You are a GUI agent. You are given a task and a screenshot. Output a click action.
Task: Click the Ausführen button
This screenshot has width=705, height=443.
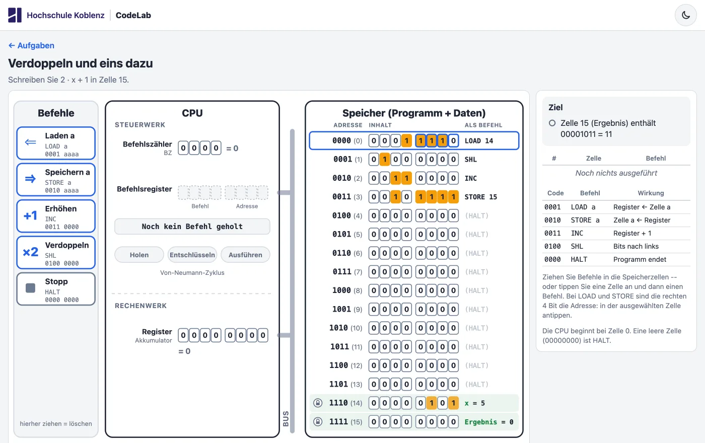(x=245, y=255)
